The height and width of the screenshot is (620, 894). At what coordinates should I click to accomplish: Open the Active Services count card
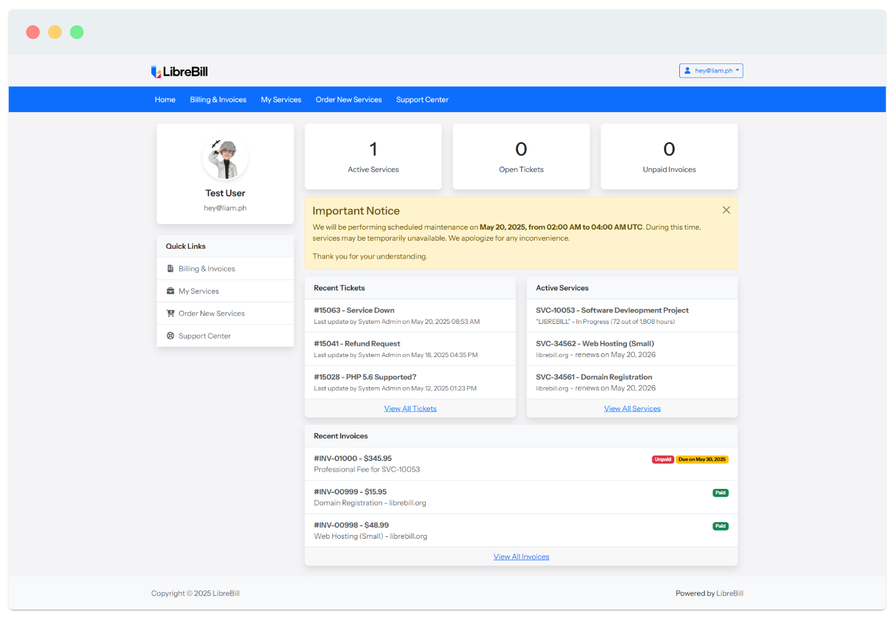pos(373,156)
